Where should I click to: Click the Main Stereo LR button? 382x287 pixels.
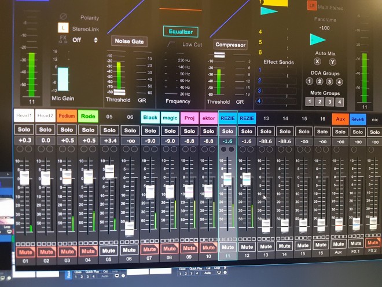click(x=311, y=6)
